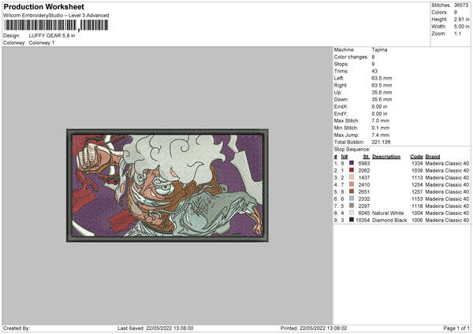Viewport: 473px width, 334px height.
Task: Click the embroidery design preview image
Action: tap(167, 185)
